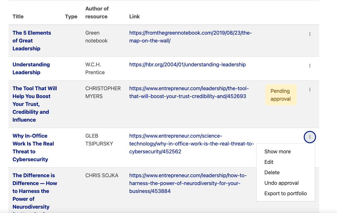Image resolution: width=337 pixels, height=213 pixels.
Task: Visit the hbr.org understanding-leadership URL
Action: [187, 65]
